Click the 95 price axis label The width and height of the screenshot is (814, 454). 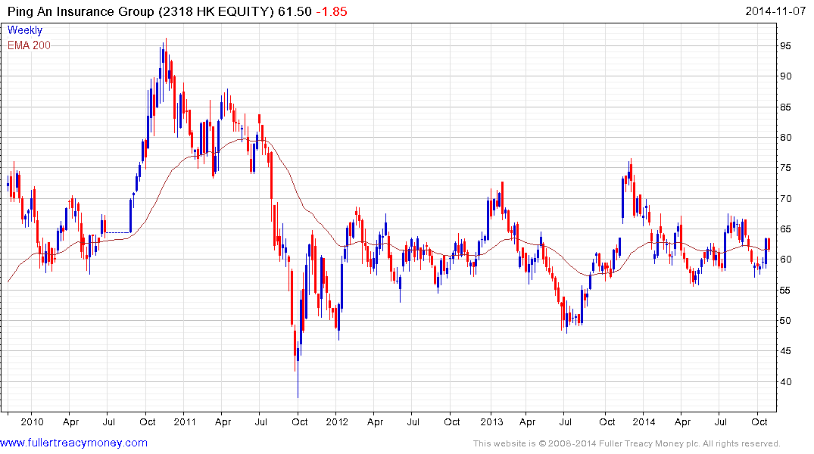pyautogui.click(x=785, y=45)
